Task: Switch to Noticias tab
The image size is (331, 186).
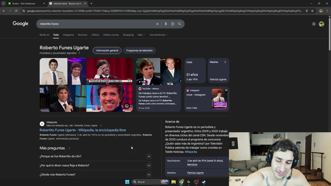Action: [83, 35]
